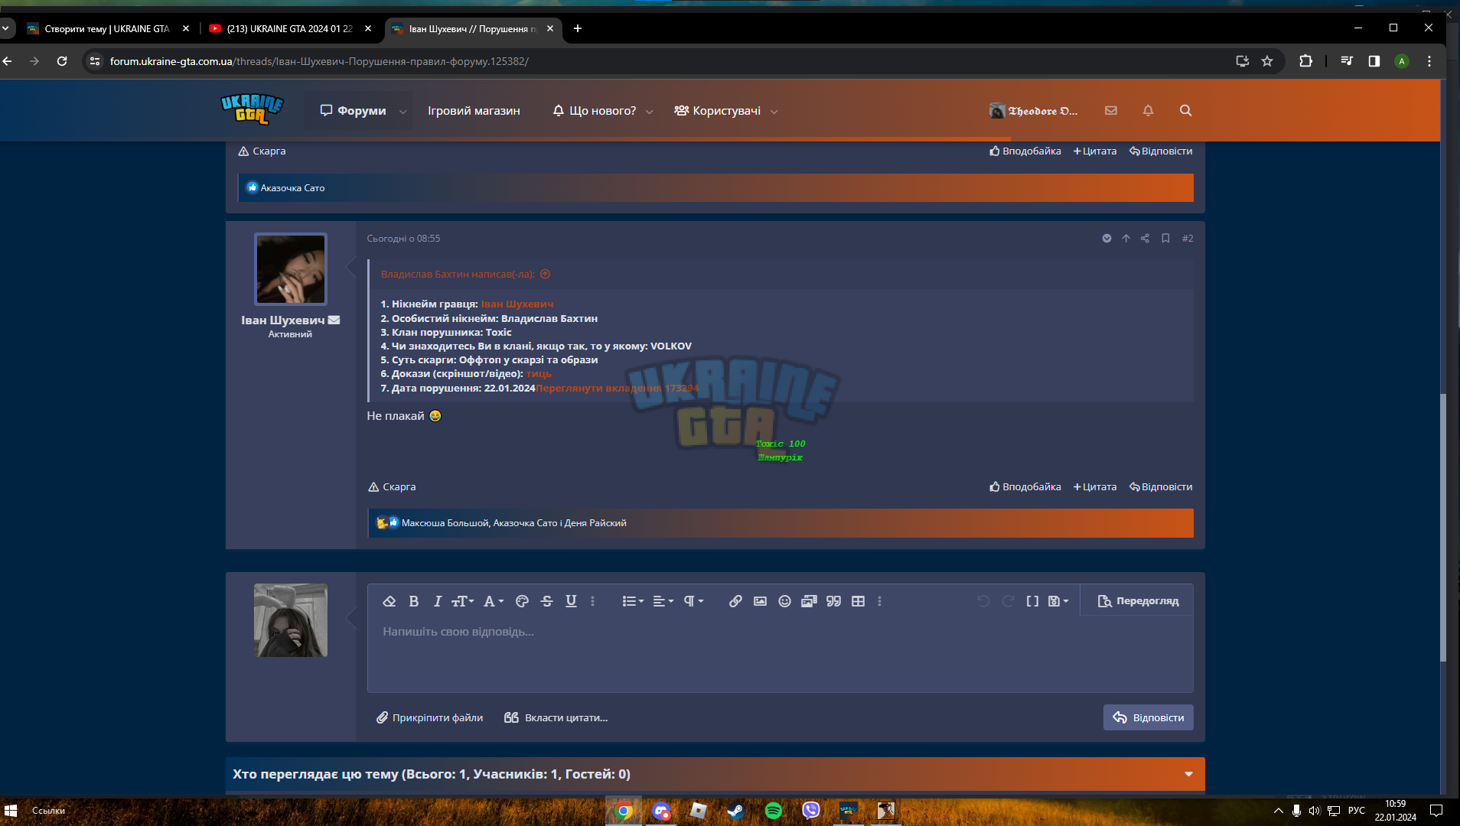Toggle strikethrough formatting
The image size is (1460, 826).
coord(546,601)
